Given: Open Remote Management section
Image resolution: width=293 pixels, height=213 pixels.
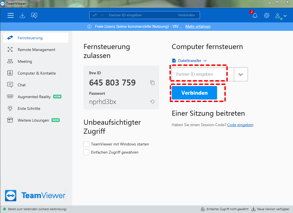Looking at the screenshot, I should (36, 50).
